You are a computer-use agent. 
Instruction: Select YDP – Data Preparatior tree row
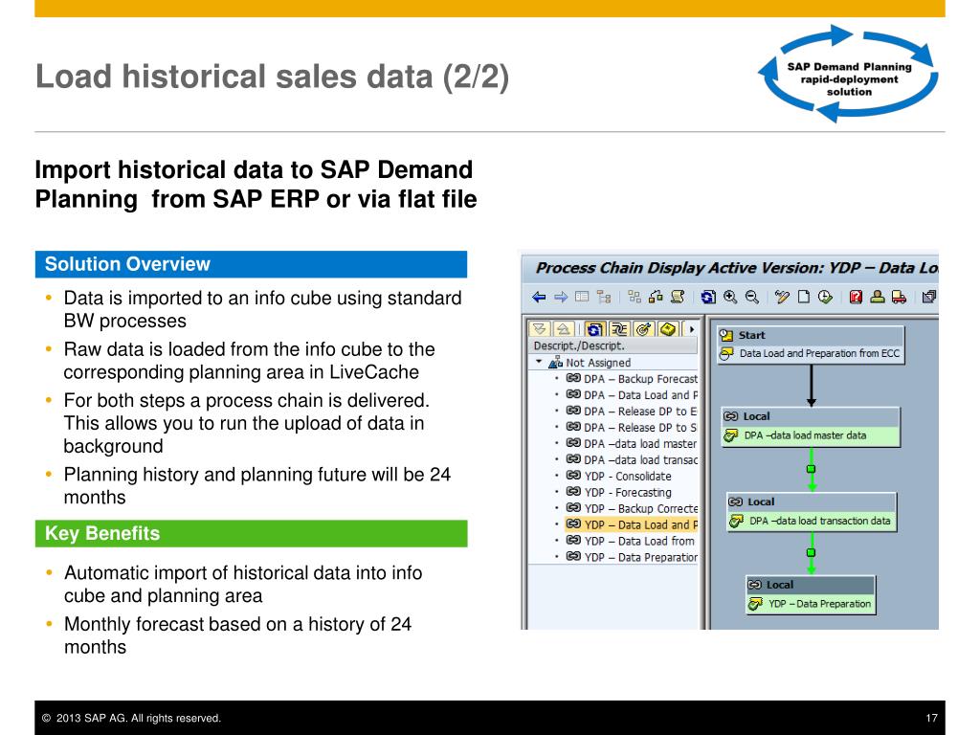tap(632, 558)
